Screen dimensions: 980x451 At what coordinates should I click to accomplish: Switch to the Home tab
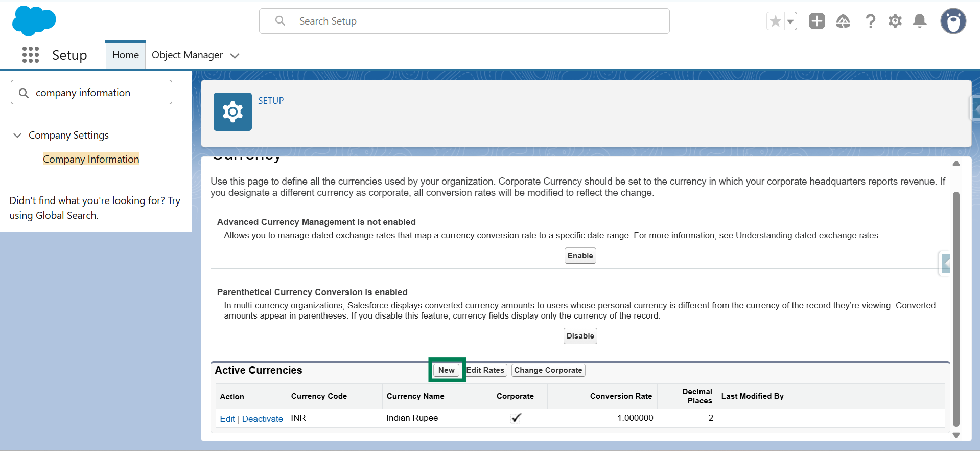pyautogui.click(x=126, y=55)
